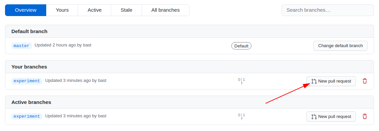This screenshot has height=131, width=379.
Task: Create New pull request from Active branches
Action: click(x=331, y=117)
